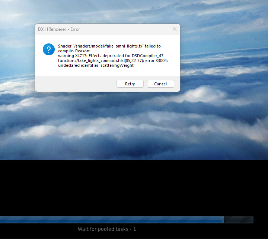This screenshot has width=268, height=239.
Task: Click the fake_omni_lights.fx shader path text
Action: click(108, 46)
